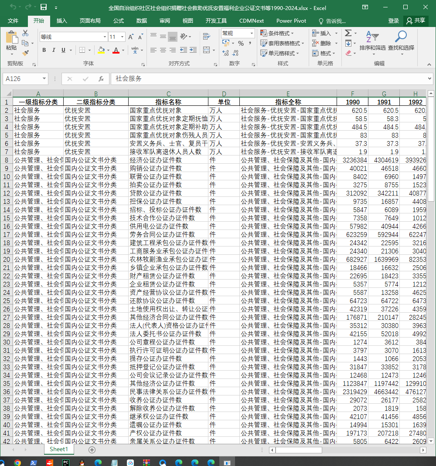Open the Name Box dropdown arrow

pos(44,79)
